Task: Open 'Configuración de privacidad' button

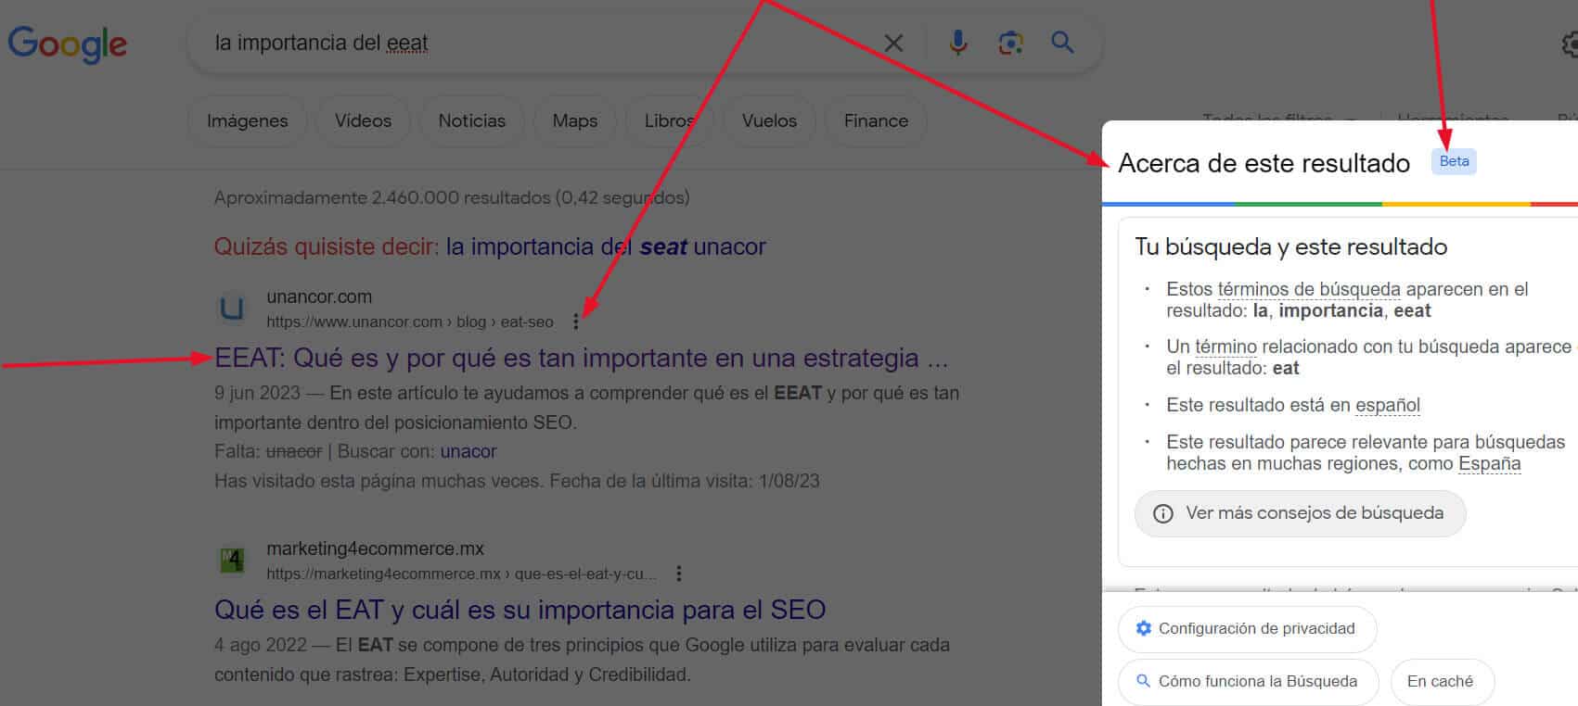Action: pyautogui.click(x=1247, y=628)
